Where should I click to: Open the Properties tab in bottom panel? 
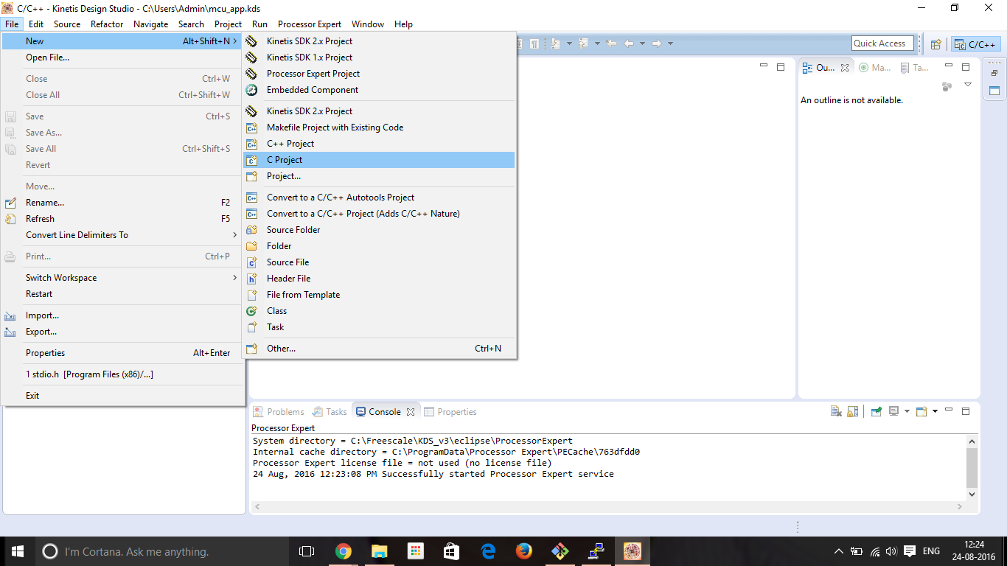[x=450, y=412]
